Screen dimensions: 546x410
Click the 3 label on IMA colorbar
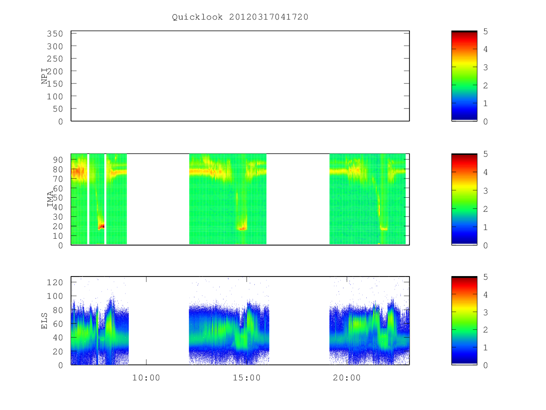pos(485,190)
